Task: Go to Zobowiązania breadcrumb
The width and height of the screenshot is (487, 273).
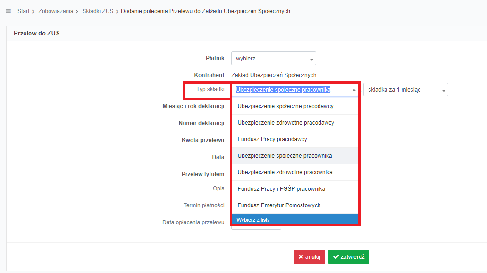Action: pyautogui.click(x=56, y=11)
